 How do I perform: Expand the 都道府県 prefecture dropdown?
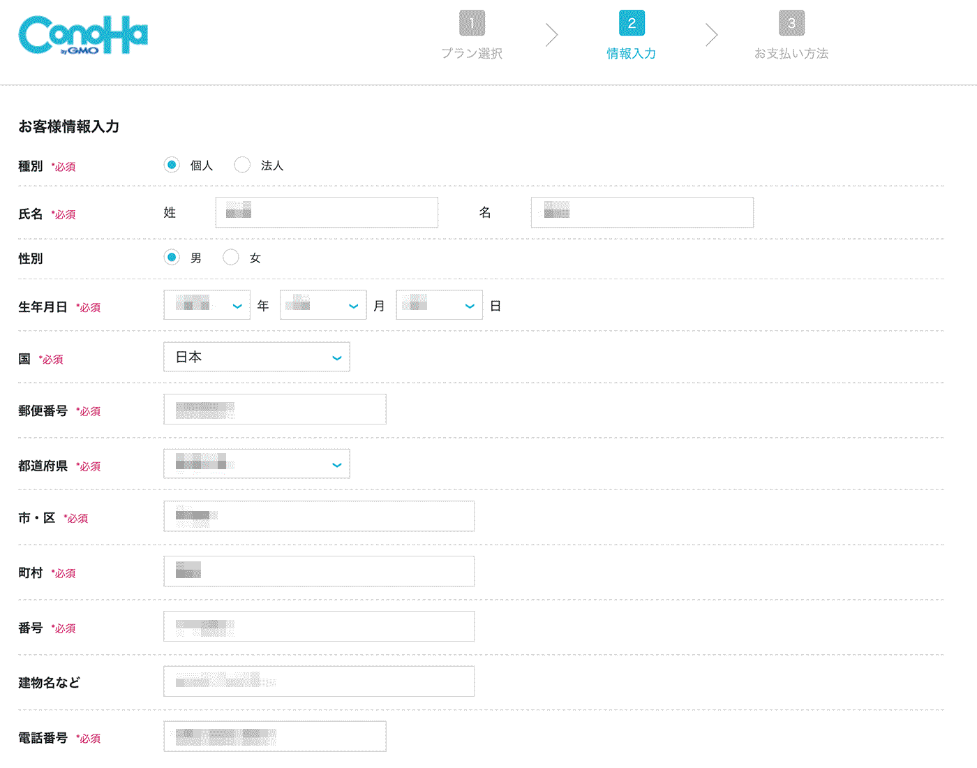[x=257, y=464]
